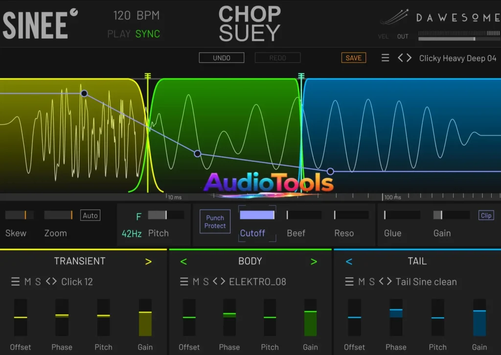Browse Body samples with arrows beside ELEKTRO_08
The image size is (501, 355).
point(219,282)
